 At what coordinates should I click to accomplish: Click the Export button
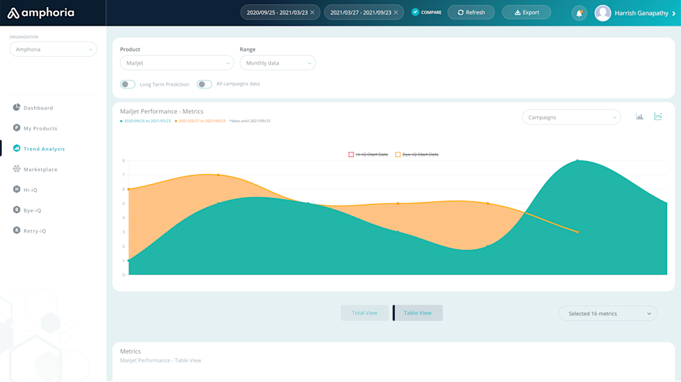pyautogui.click(x=526, y=13)
